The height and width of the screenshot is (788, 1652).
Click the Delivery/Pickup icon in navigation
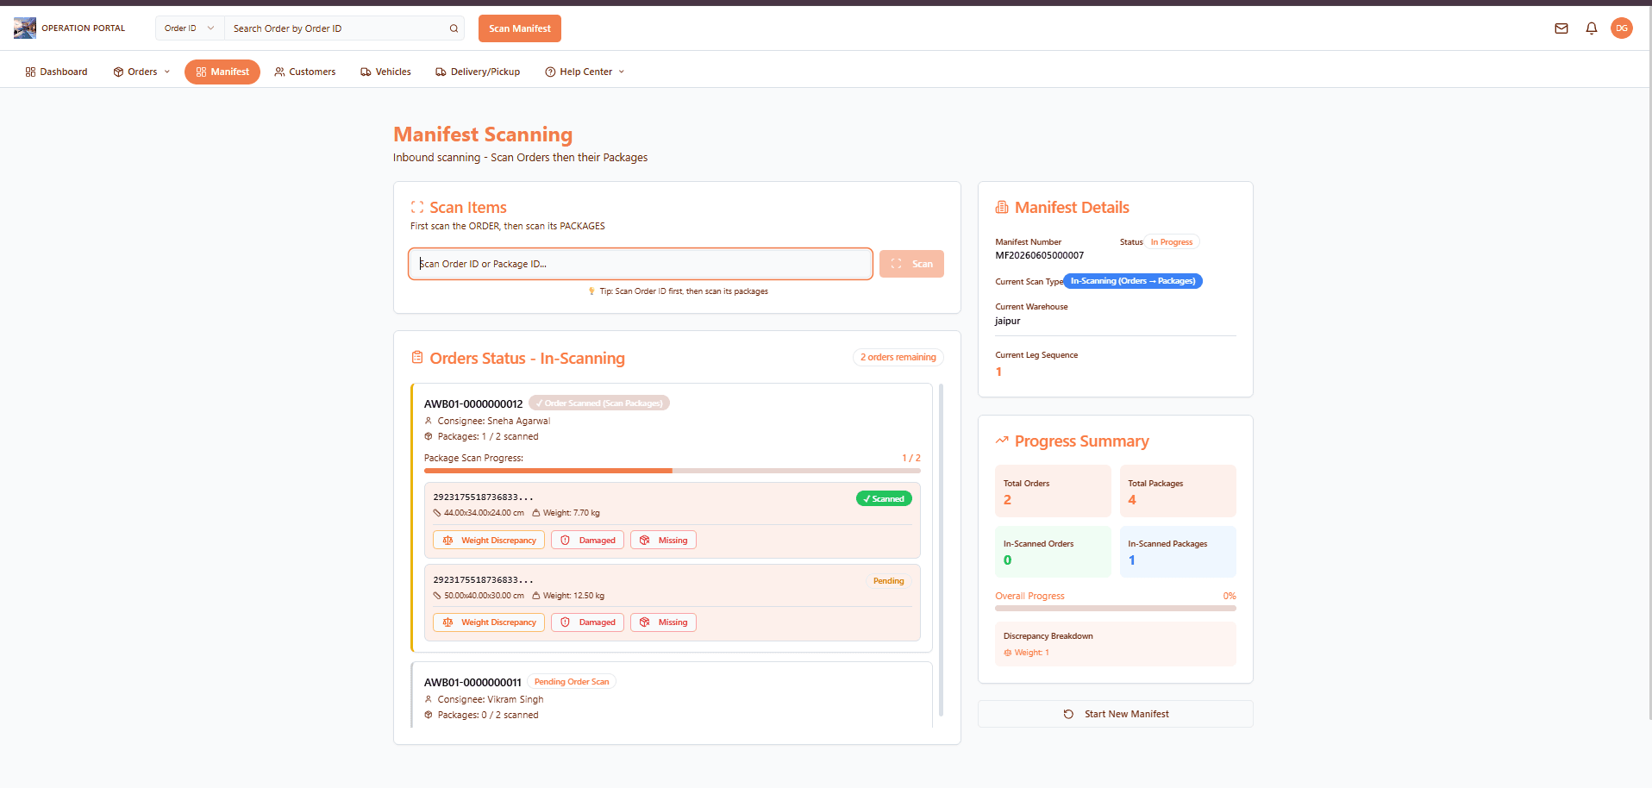(x=441, y=72)
